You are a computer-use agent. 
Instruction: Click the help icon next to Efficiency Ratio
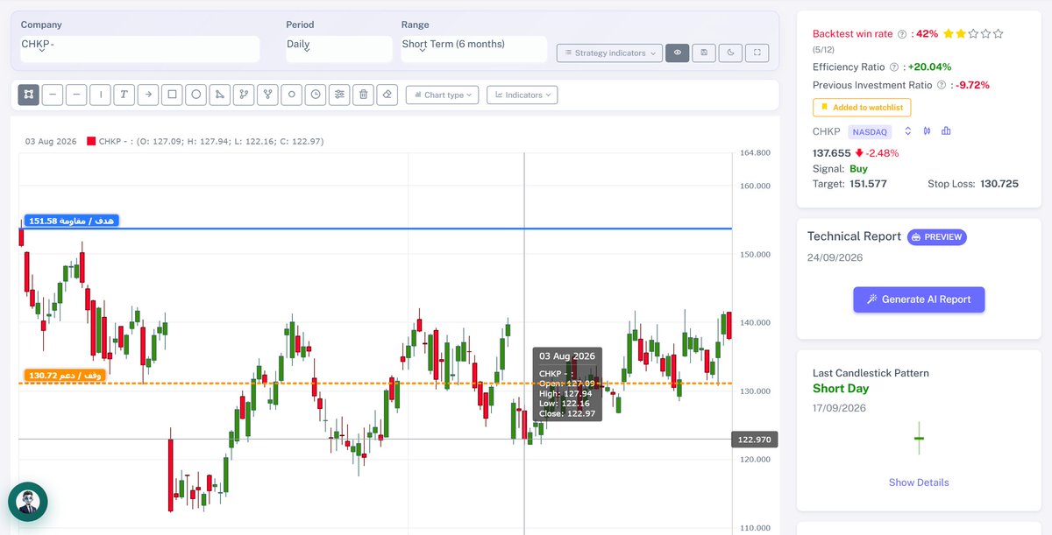pos(894,67)
